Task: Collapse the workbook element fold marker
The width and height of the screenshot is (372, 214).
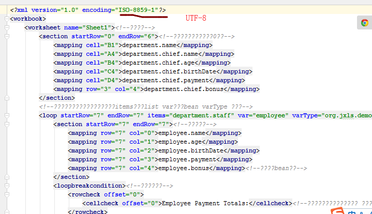Action: pos(7,19)
